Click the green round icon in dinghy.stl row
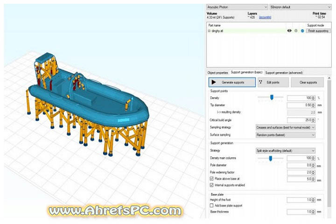This screenshot has width=336, height=224. [x=296, y=31]
